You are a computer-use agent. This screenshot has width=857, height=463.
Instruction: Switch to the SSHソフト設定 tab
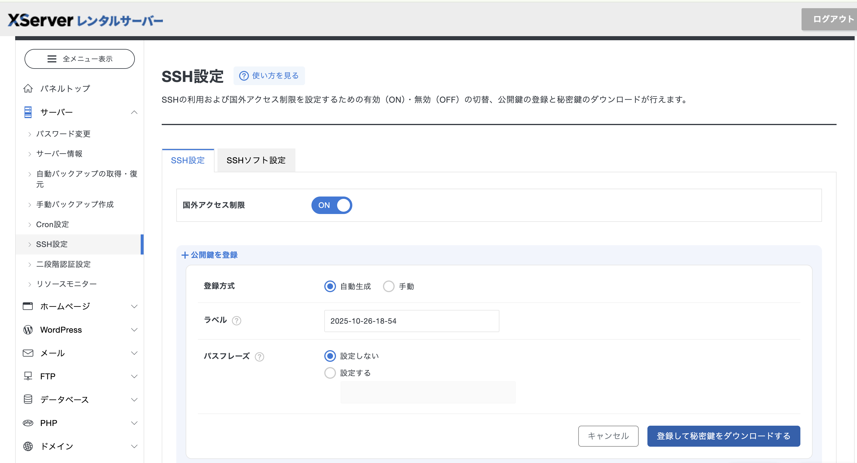(x=256, y=160)
